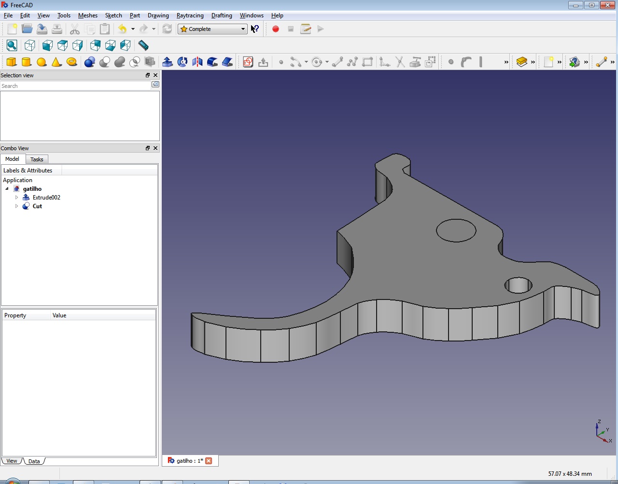The image size is (618, 484).
Task: Open Undo history dropdown arrow
Action: pyautogui.click(x=133, y=29)
